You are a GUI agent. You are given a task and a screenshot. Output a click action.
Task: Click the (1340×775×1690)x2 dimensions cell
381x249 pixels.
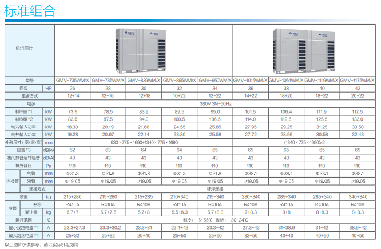click(304, 141)
